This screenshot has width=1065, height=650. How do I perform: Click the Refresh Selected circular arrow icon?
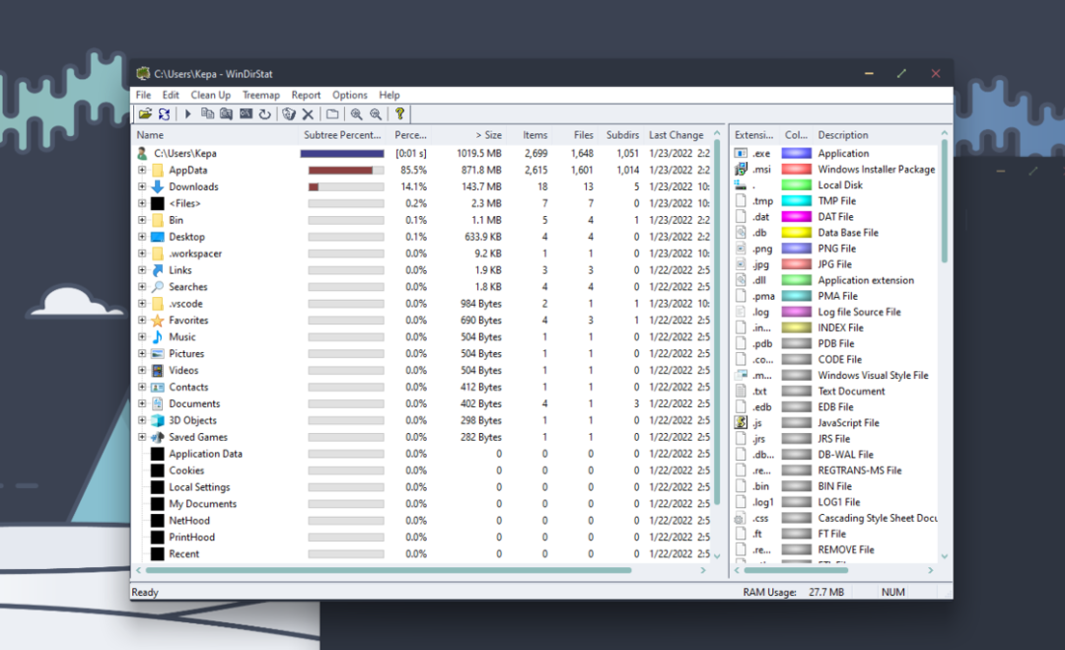point(264,114)
